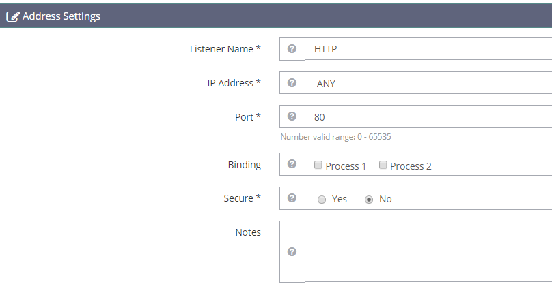
Task: Show the IP Address help icon
Action: point(292,83)
